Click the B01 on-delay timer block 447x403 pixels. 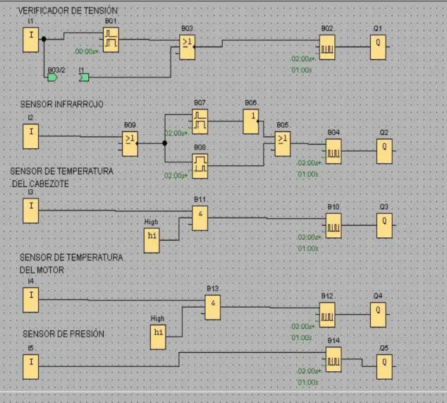[x=111, y=40]
